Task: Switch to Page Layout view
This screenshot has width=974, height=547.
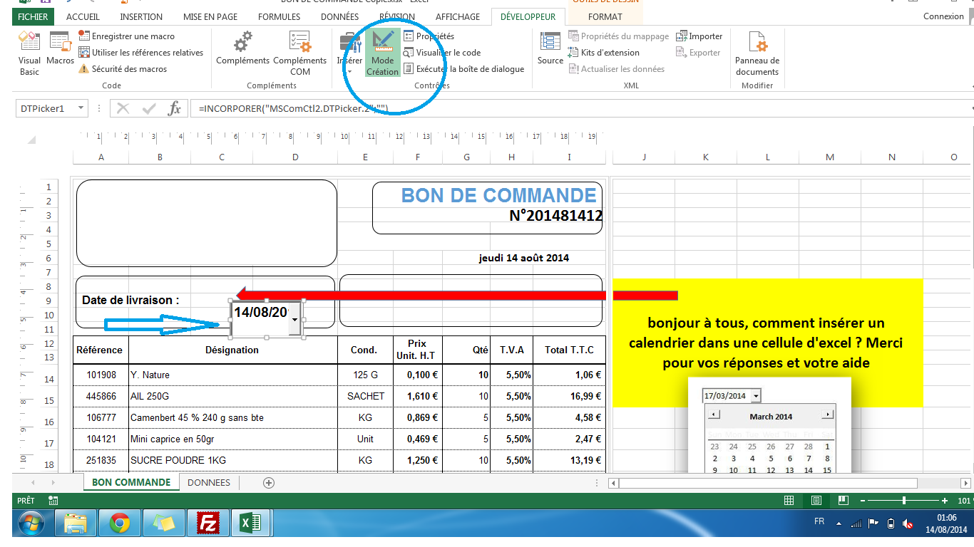Action: coord(816,501)
